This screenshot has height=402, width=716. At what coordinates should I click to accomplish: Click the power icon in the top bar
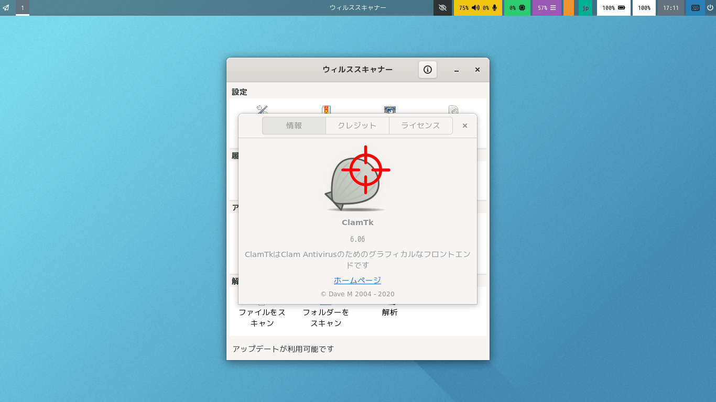point(710,8)
